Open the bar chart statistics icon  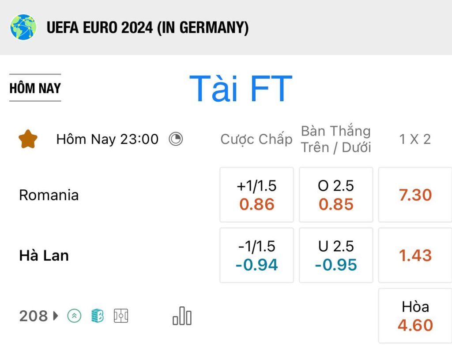(182, 316)
